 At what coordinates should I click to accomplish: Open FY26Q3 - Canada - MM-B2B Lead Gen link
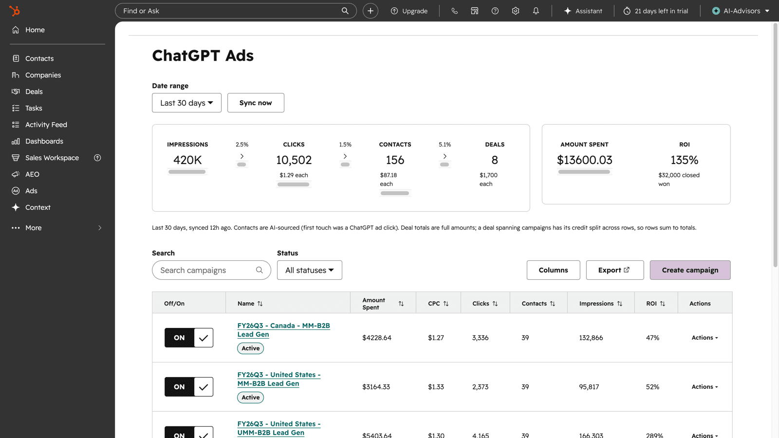click(x=283, y=330)
